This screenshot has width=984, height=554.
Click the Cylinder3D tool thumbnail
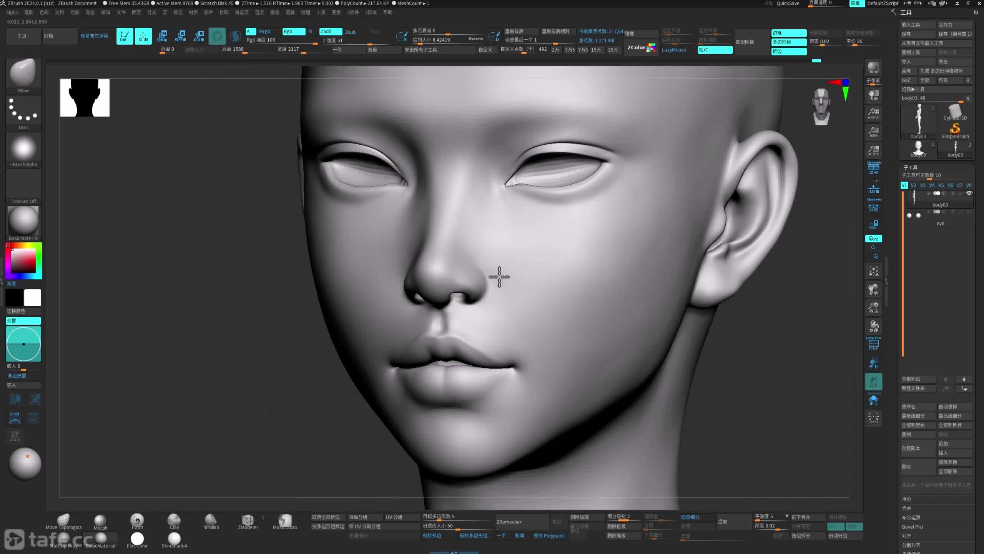pyautogui.click(x=955, y=112)
